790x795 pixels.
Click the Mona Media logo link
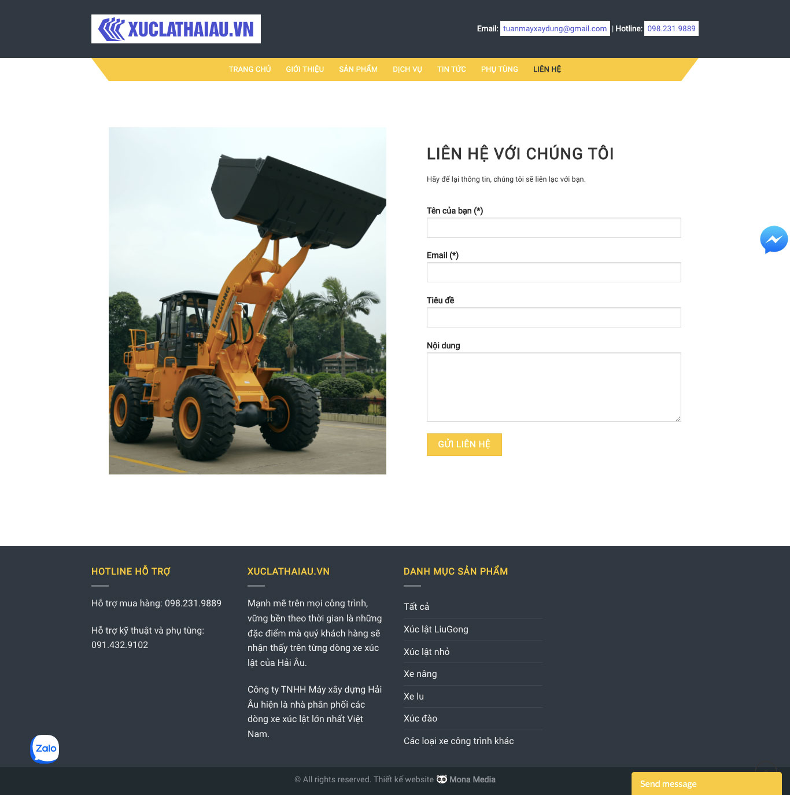[466, 779]
